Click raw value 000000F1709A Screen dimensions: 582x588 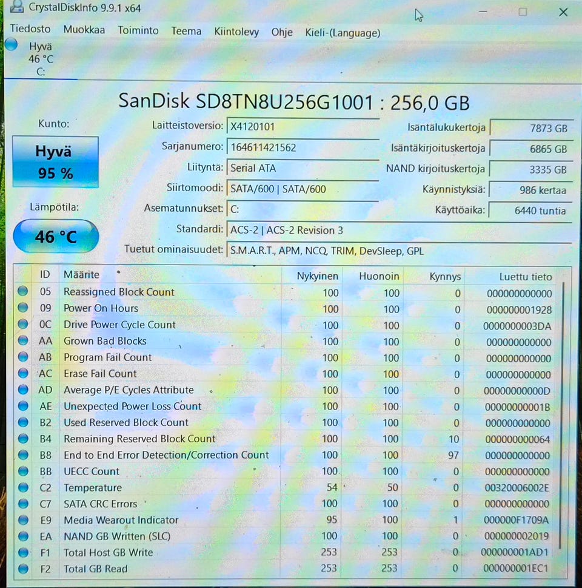pyautogui.click(x=516, y=520)
